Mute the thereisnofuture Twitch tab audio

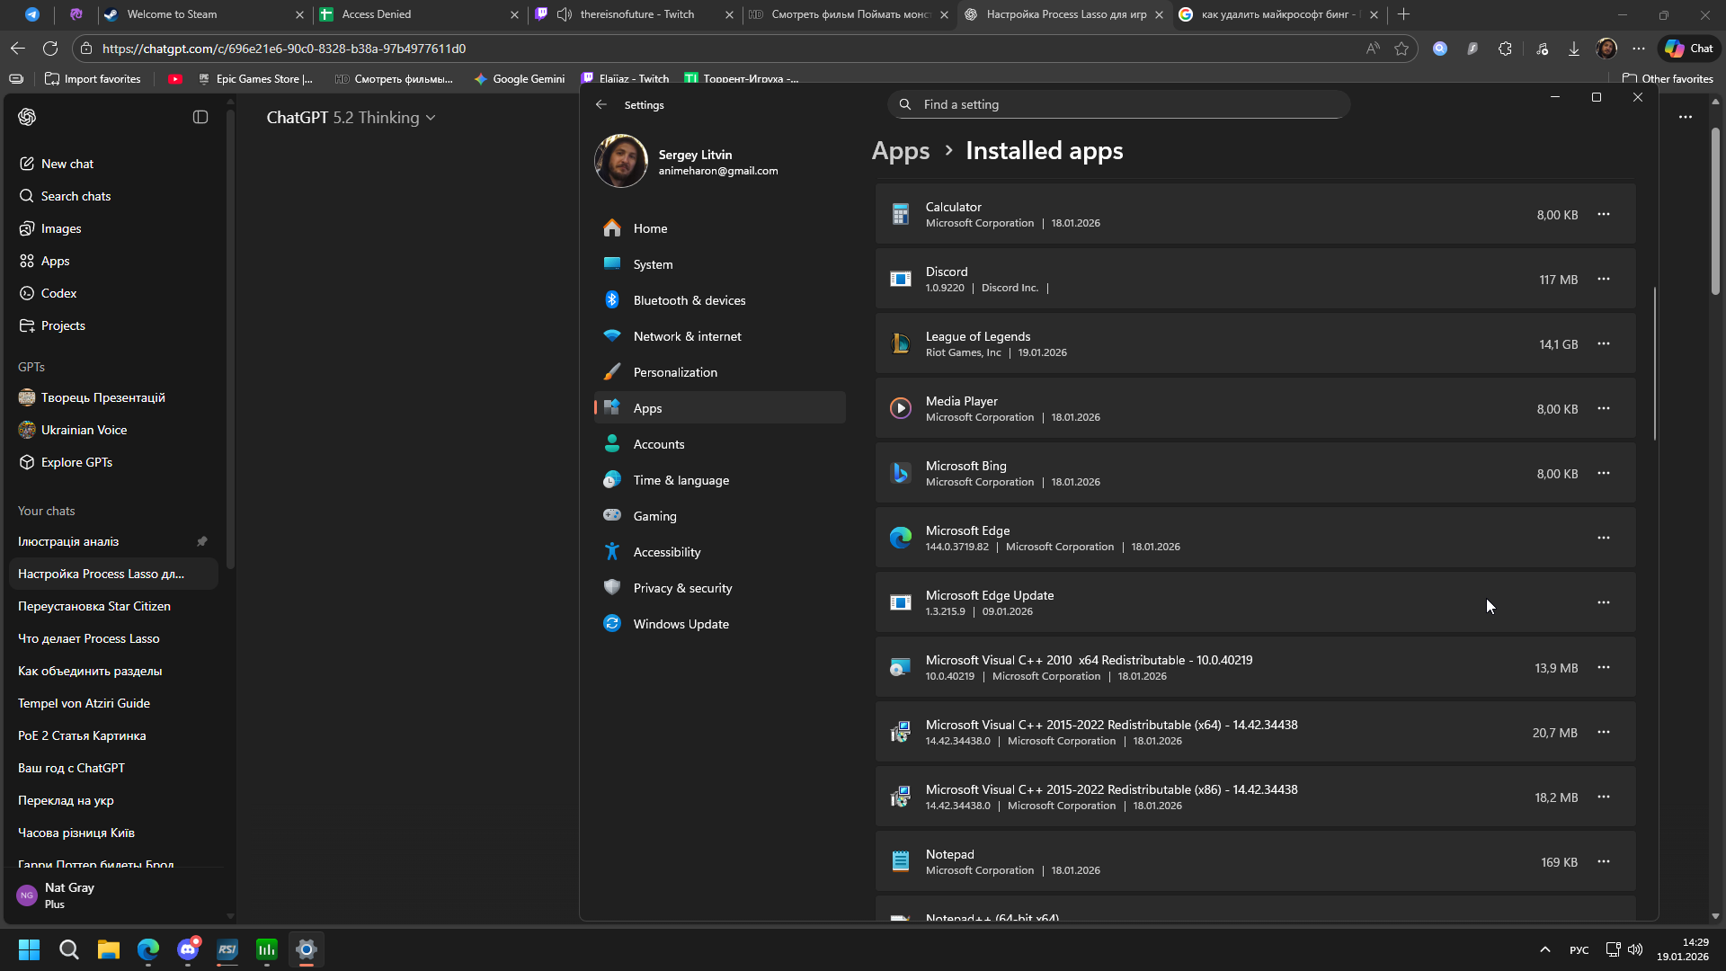565,14
